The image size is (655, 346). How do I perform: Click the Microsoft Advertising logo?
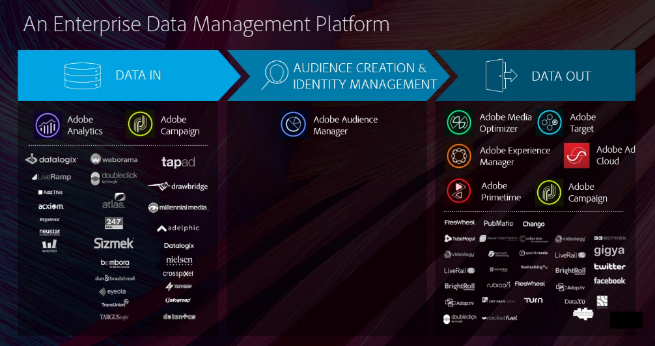click(498, 254)
